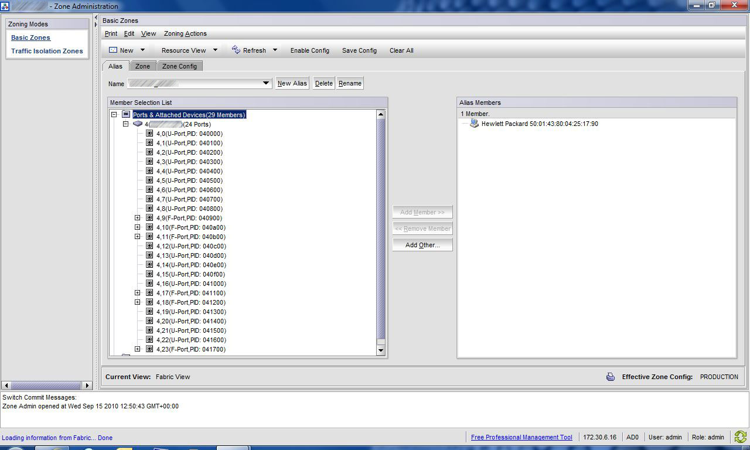This screenshot has height=450, width=750.
Task: Open the Traffic Isolation Zones link
Action: (x=47, y=51)
